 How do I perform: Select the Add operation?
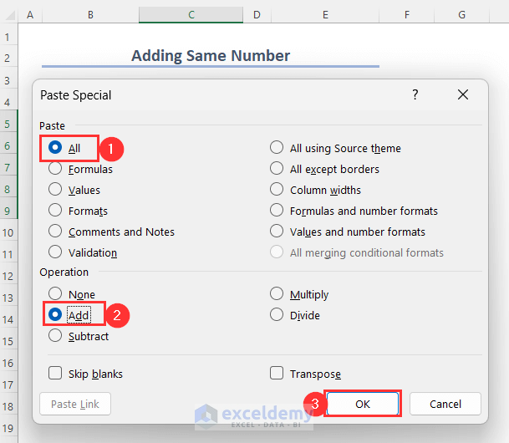click(x=55, y=315)
